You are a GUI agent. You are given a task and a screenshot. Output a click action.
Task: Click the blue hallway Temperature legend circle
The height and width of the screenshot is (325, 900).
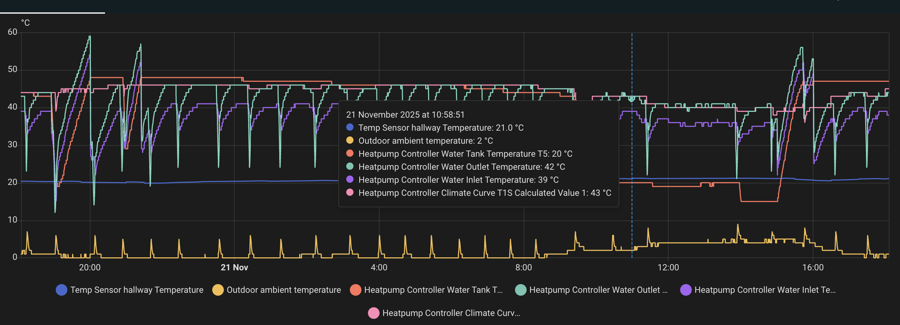coord(62,290)
